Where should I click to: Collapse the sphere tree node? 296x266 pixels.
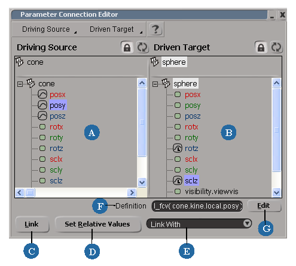point(155,84)
